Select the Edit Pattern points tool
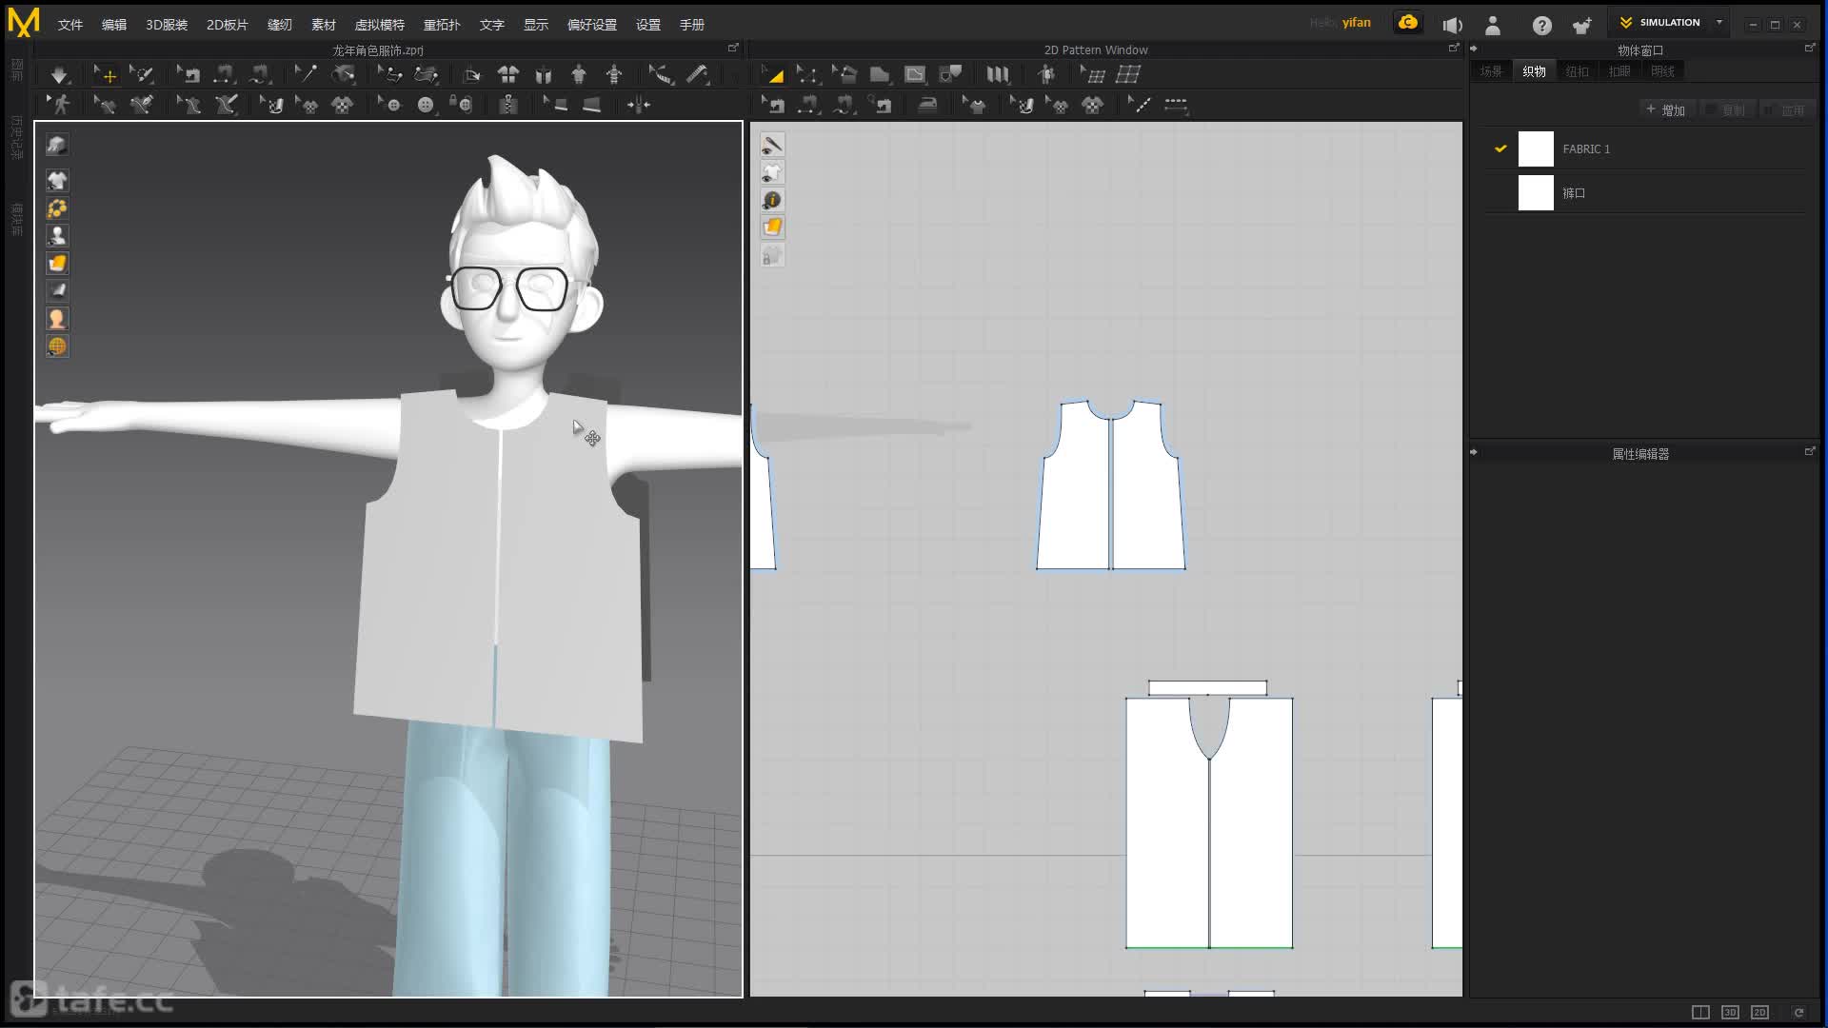Image resolution: width=1828 pixels, height=1028 pixels. pyautogui.click(x=807, y=74)
